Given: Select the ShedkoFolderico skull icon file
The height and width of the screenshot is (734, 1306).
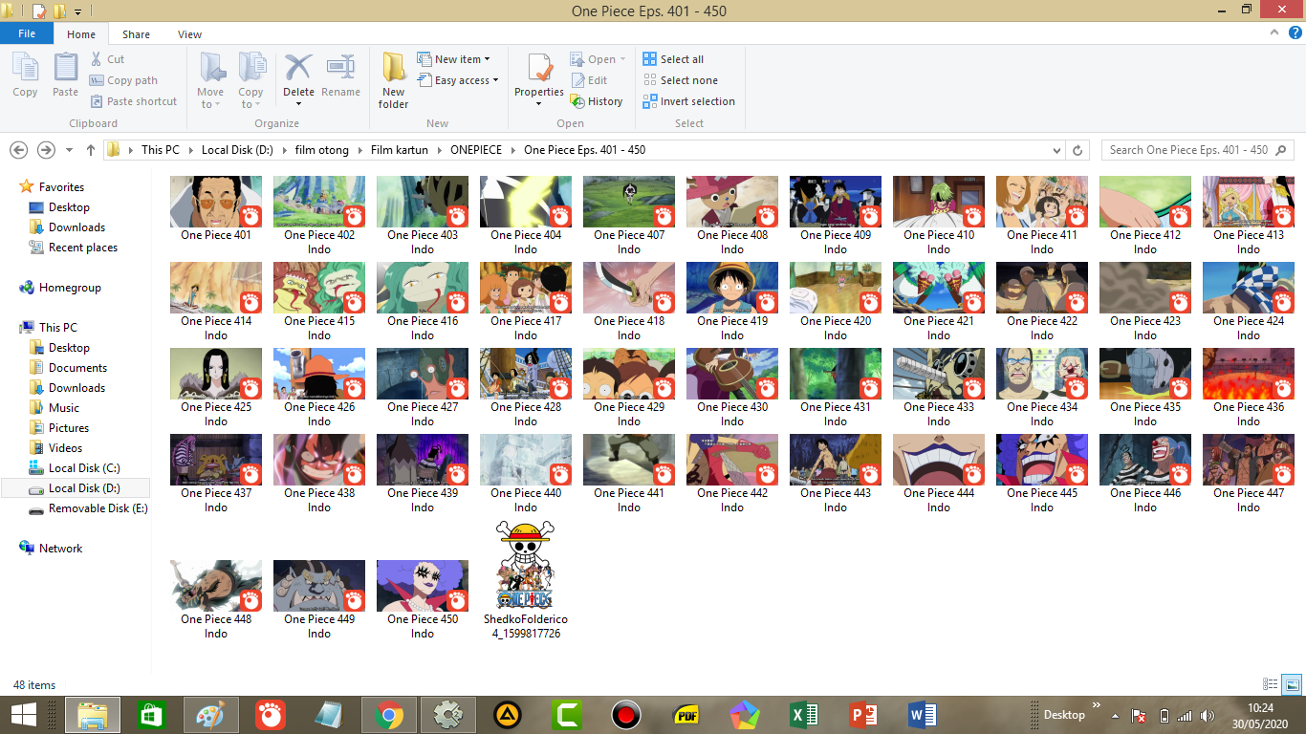Looking at the screenshot, I should (526, 566).
